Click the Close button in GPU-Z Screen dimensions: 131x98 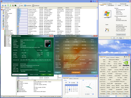(127, 96)
